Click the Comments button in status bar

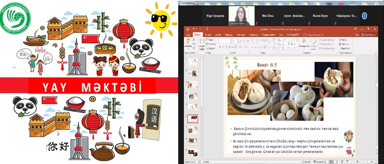point(320,162)
